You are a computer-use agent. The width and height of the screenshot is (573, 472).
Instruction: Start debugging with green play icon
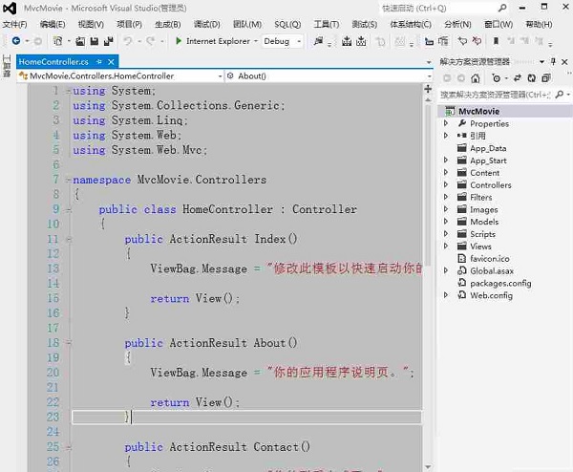click(x=179, y=41)
